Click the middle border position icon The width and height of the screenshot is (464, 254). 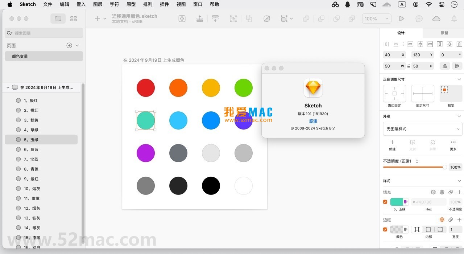click(428, 229)
